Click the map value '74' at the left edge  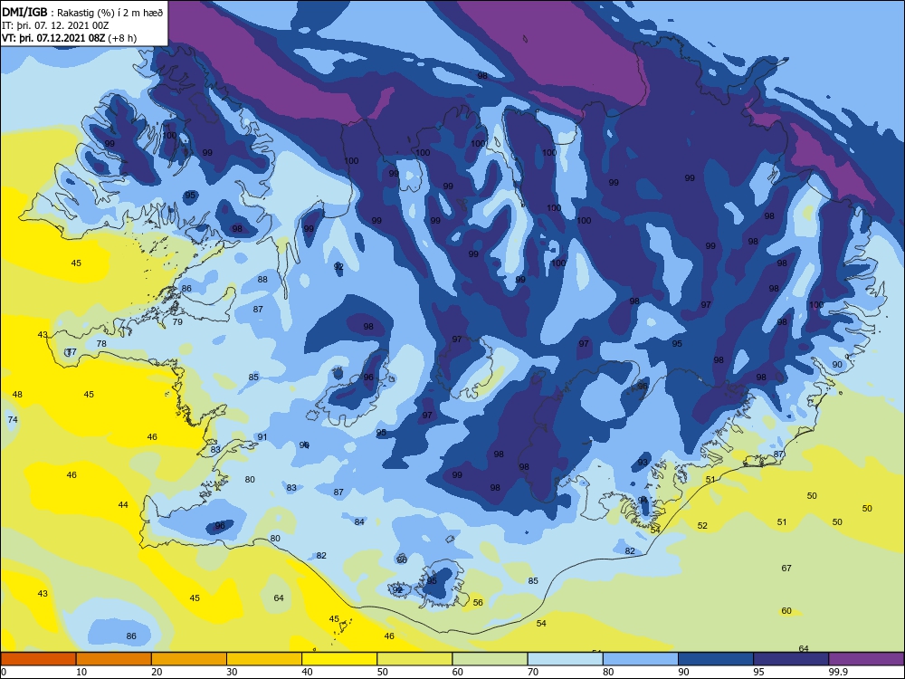(x=13, y=420)
